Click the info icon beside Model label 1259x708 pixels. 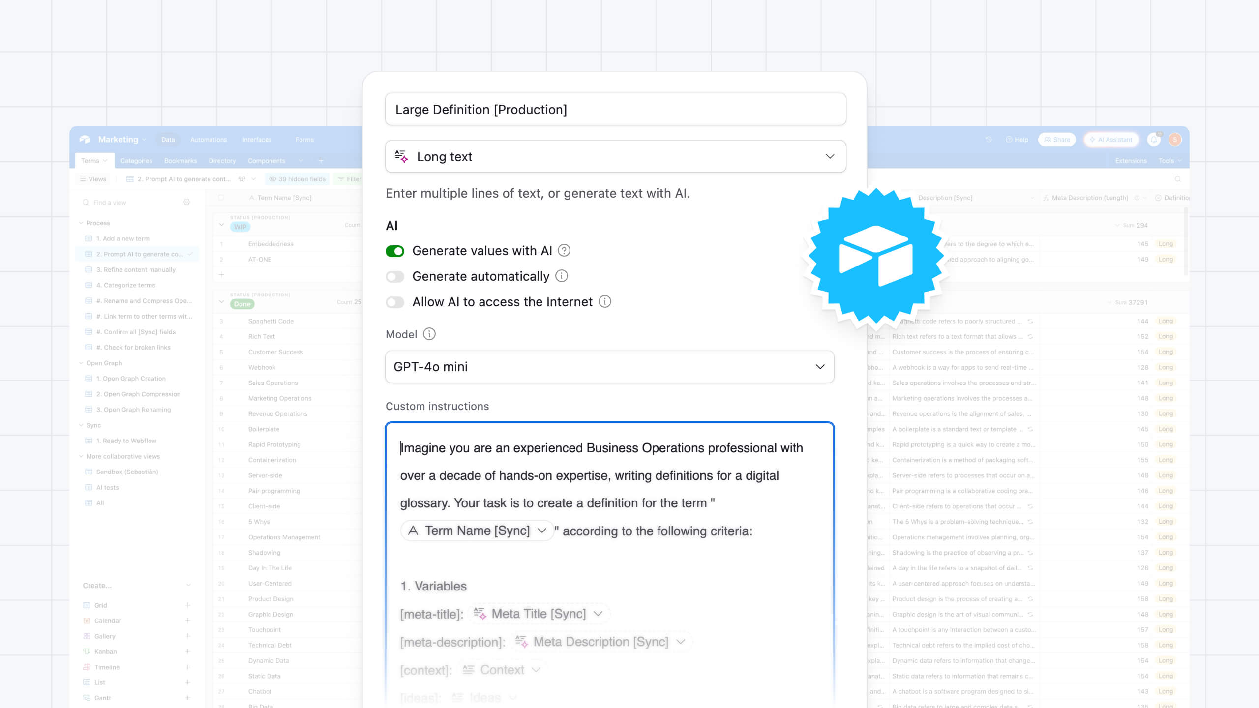pyautogui.click(x=429, y=334)
